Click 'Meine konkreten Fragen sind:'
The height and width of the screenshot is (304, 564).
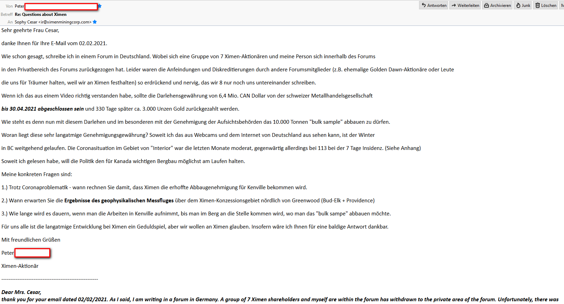[37, 174]
